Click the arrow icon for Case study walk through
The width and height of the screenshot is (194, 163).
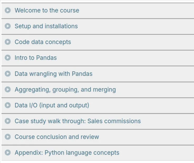[x=8, y=121]
